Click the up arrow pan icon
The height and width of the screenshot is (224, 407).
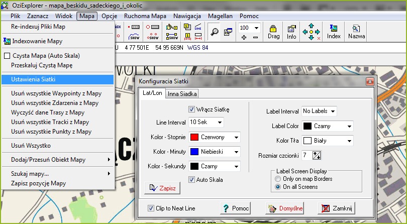click(x=311, y=26)
